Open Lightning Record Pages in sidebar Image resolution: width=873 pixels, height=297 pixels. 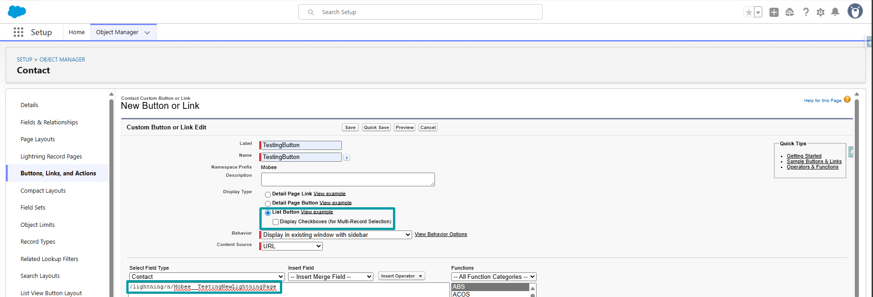pyautogui.click(x=52, y=156)
